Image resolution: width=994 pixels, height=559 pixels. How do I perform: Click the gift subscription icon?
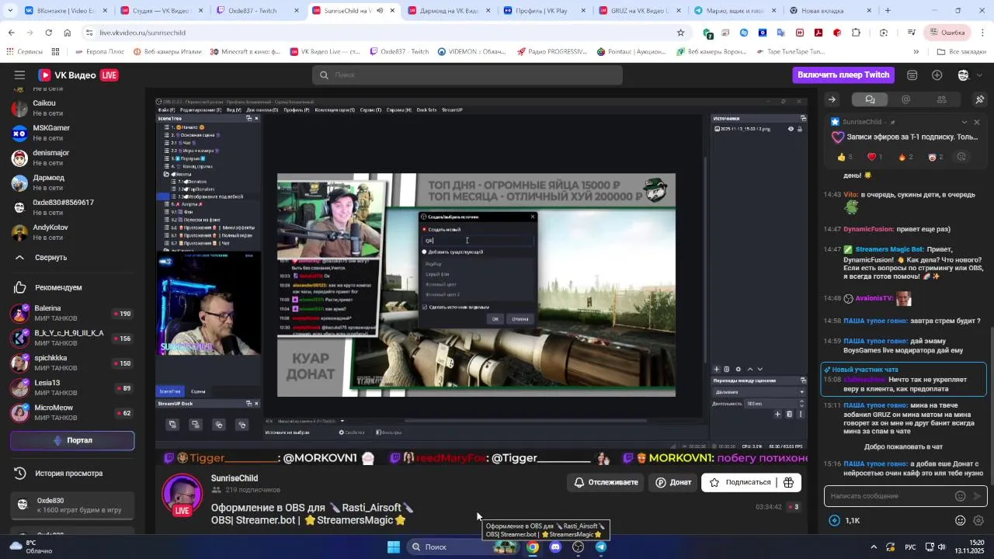tap(789, 482)
